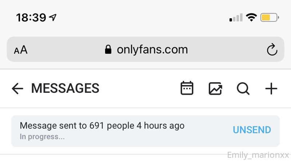Tap the 18:39 clock in status bar

31,17
